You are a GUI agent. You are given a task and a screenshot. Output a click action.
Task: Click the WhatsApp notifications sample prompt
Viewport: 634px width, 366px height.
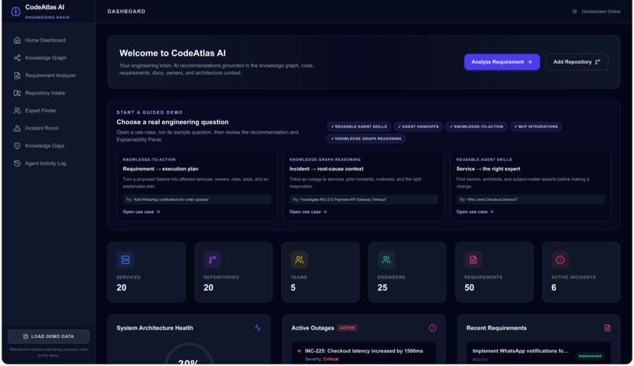(x=197, y=199)
